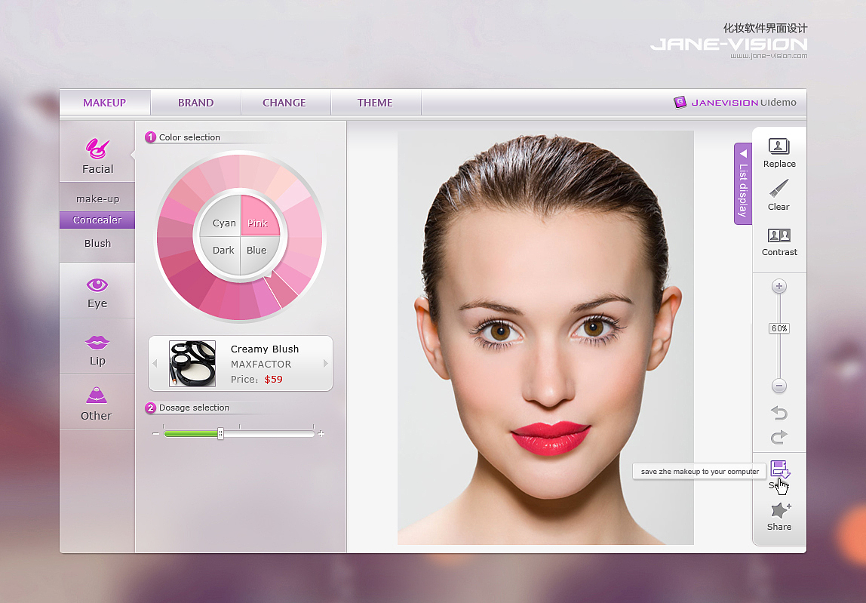Image resolution: width=866 pixels, height=603 pixels.
Task: Open the Facial makeup category
Action: click(97, 155)
